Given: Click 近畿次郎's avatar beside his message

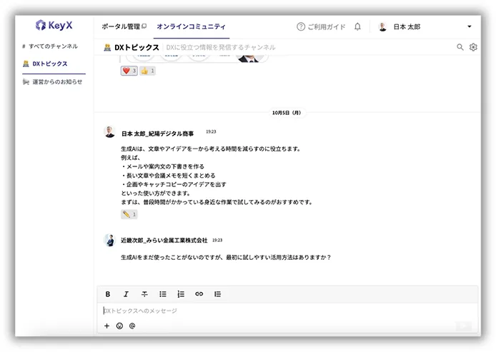Looking at the screenshot, I should [110, 240].
